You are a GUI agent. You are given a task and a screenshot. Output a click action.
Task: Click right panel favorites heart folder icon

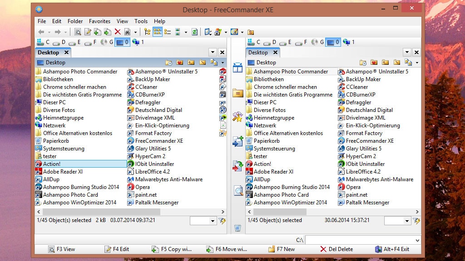pos(374,63)
